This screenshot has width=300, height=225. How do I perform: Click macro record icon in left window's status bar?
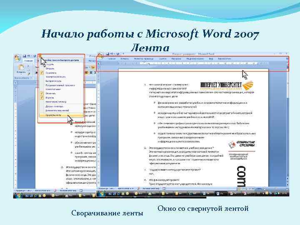click(81, 191)
